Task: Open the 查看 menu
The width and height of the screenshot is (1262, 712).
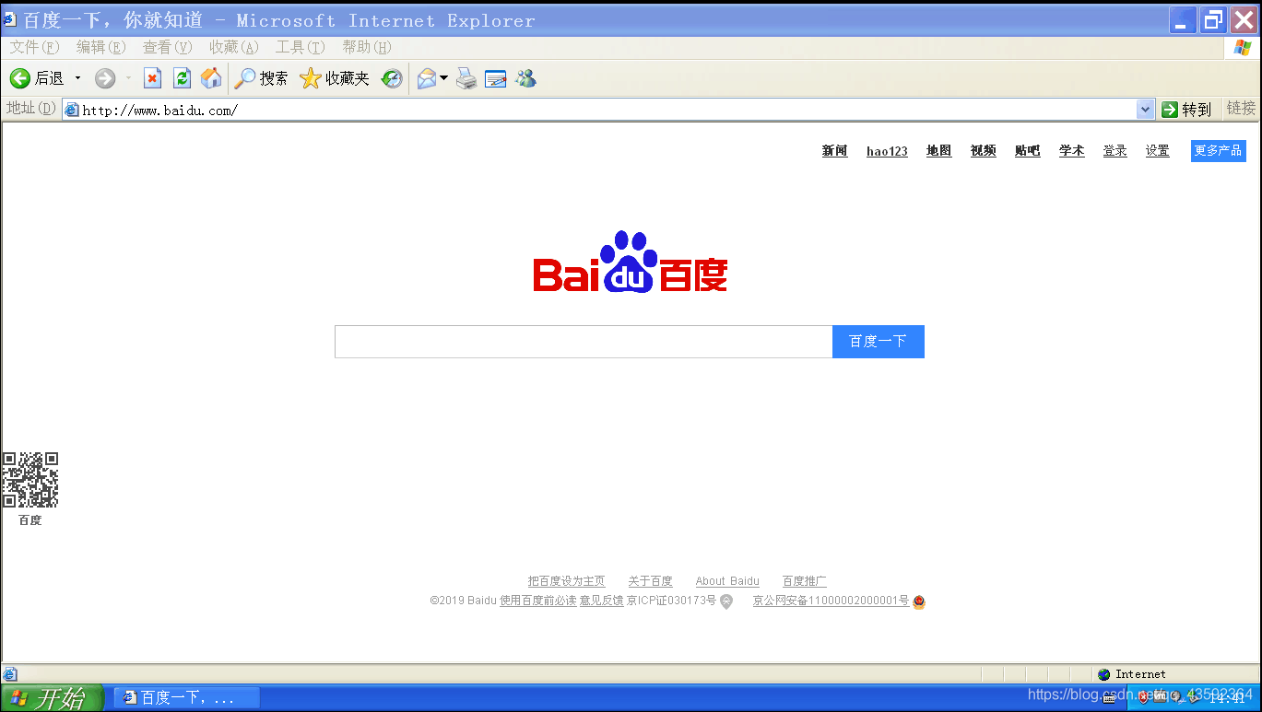Action: coord(168,47)
